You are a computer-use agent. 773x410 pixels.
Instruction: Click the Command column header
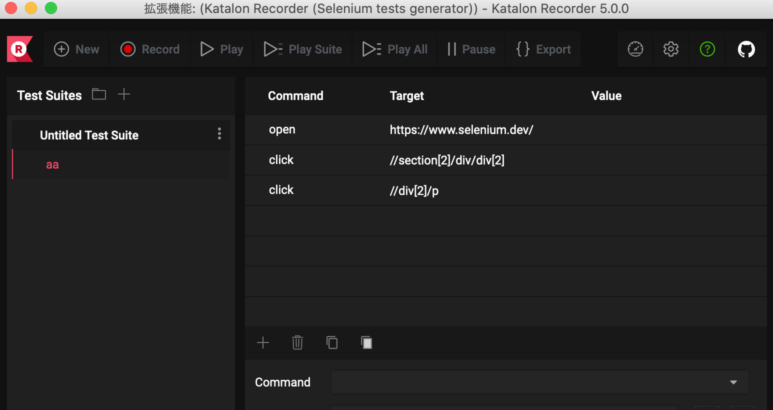[295, 96]
